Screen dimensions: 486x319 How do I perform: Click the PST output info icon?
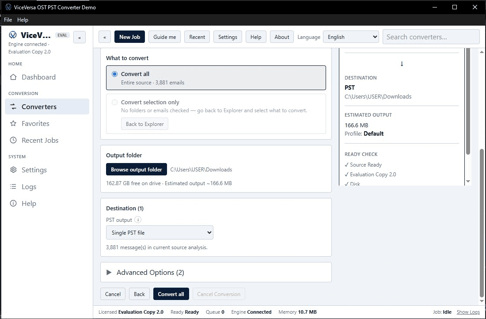tap(138, 220)
